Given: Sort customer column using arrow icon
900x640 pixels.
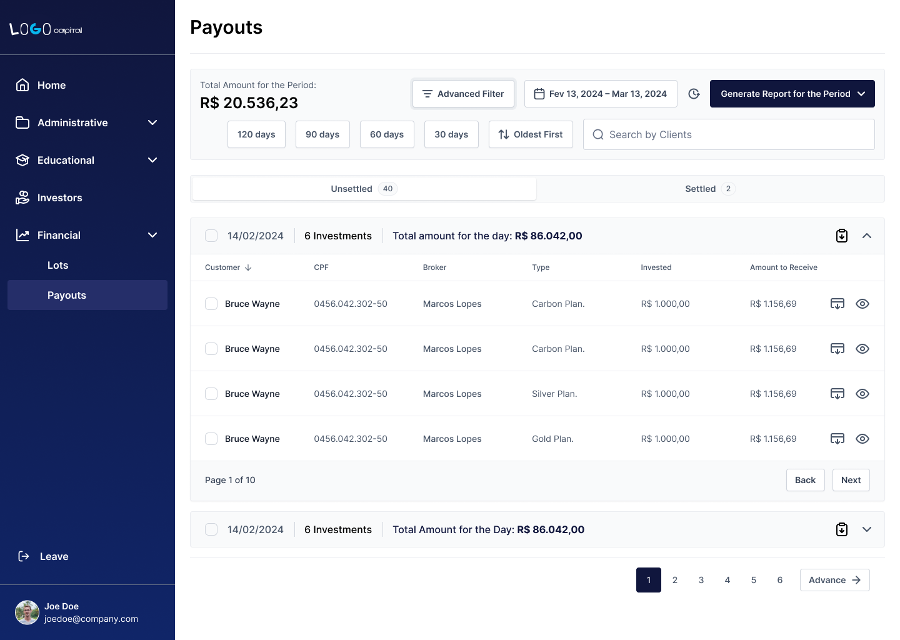Looking at the screenshot, I should pos(248,267).
